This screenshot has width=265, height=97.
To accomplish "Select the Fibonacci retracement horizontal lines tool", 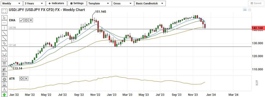I will [4, 64].
